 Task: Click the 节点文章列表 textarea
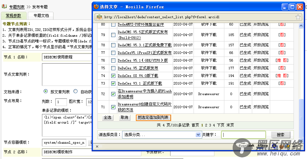point(67,74)
